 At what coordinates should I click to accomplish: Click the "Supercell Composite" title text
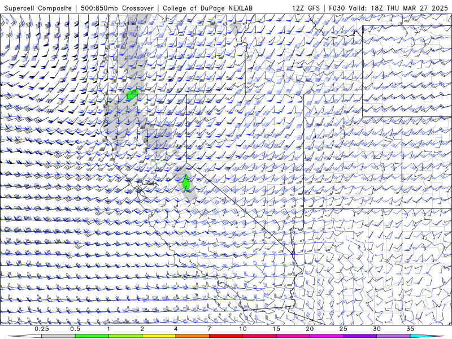38,8
